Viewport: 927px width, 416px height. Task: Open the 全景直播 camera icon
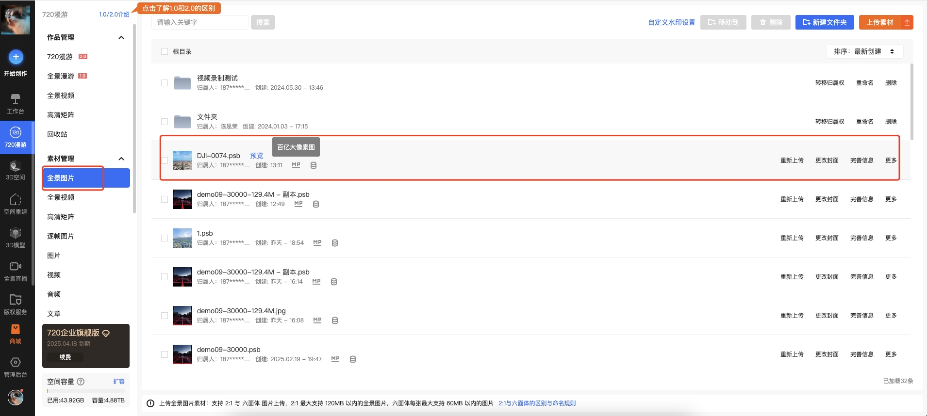click(16, 267)
